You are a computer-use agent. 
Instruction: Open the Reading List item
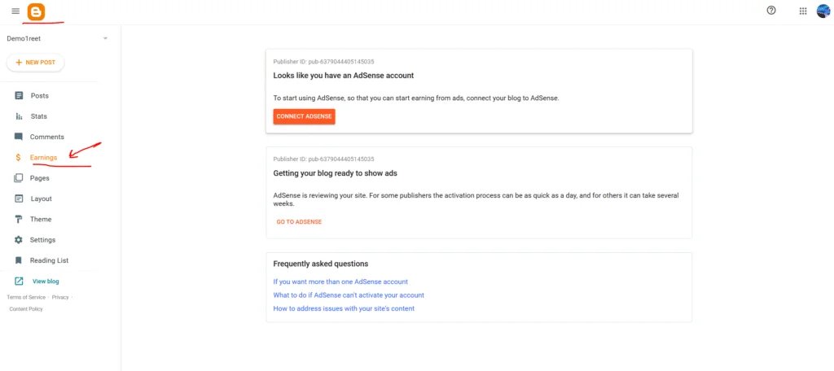(49, 260)
